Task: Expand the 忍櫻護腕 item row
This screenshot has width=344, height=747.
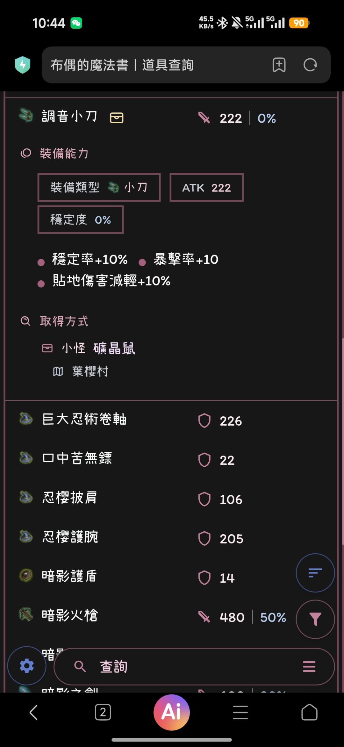Action: pyautogui.click(x=171, y=538)
